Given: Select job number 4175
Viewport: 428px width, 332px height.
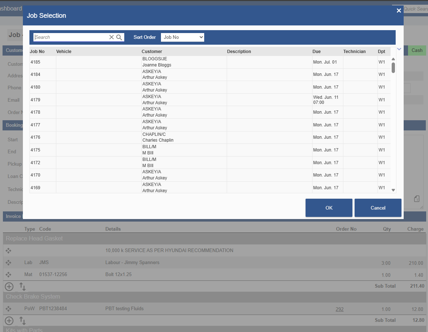Looking at the screenshot, I should coord(210,150).
